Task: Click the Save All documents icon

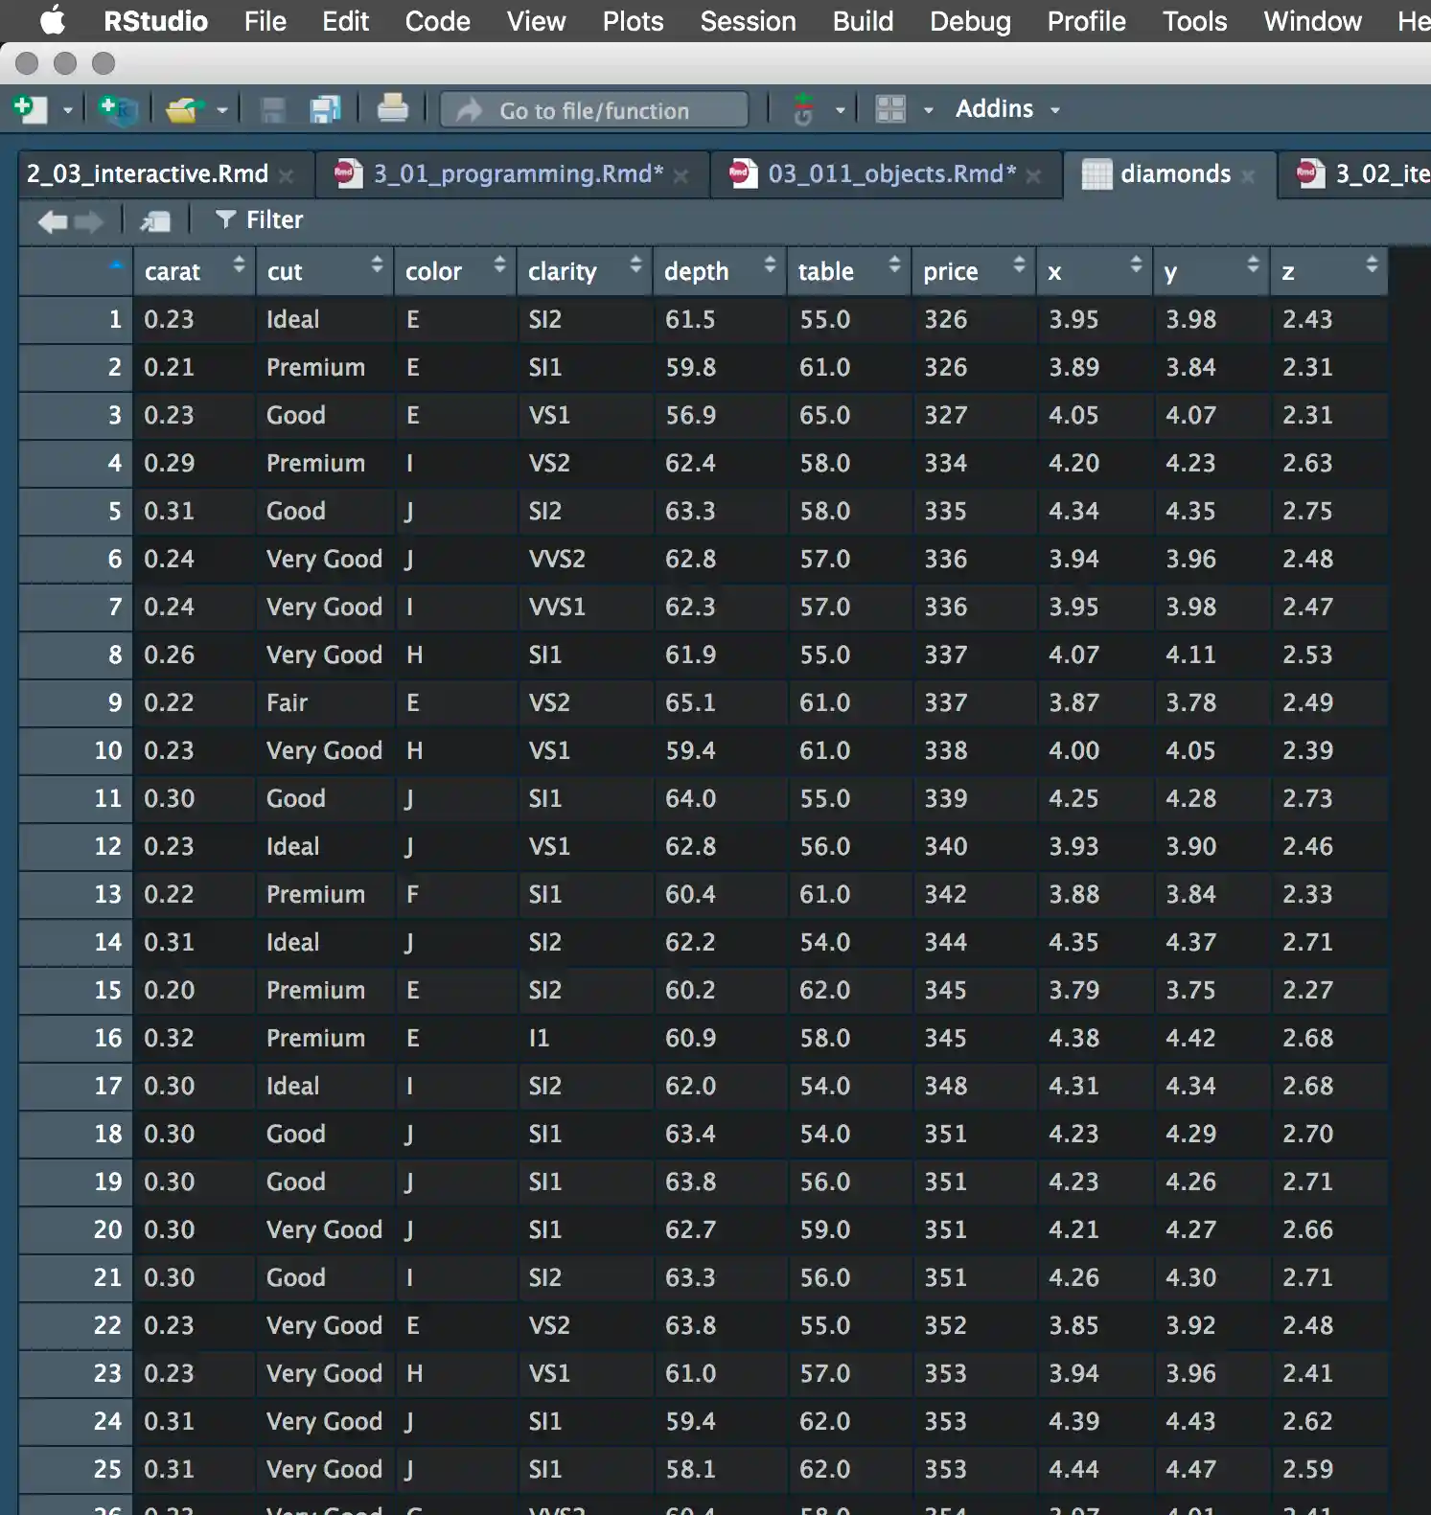Action: [326, 110]
